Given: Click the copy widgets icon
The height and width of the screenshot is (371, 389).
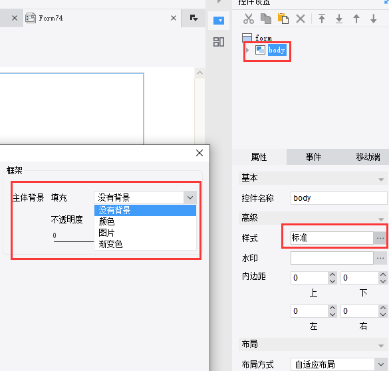Looking at the screenshot, I should (266, 19).
